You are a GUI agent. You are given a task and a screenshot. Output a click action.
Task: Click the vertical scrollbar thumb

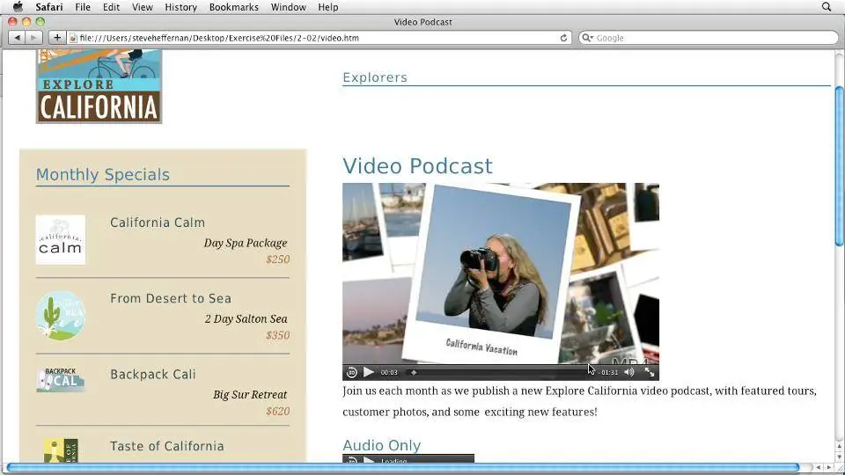tap(839, 165)
